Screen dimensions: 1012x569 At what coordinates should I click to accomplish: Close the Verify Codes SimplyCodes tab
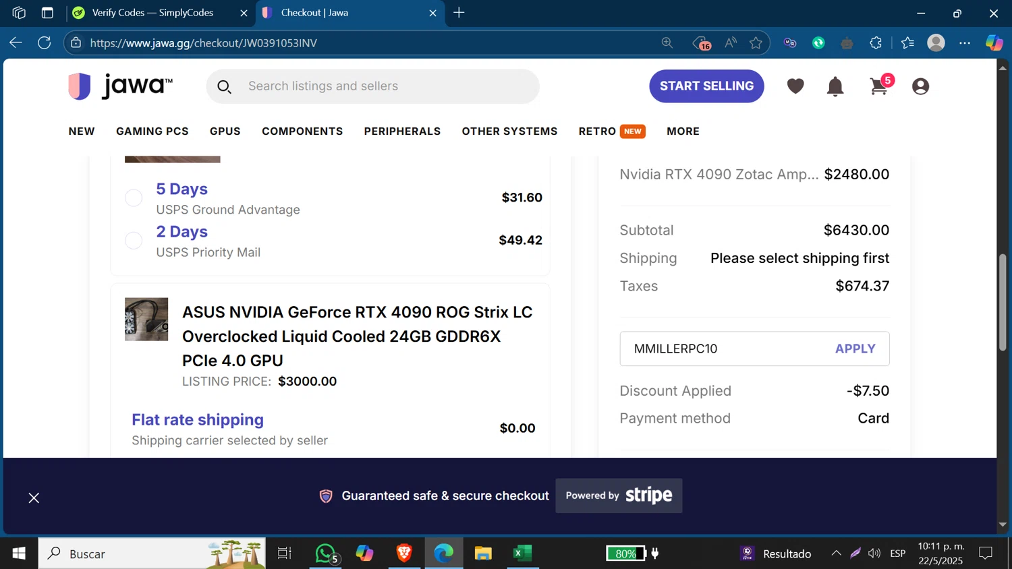[x=244, y=13]
